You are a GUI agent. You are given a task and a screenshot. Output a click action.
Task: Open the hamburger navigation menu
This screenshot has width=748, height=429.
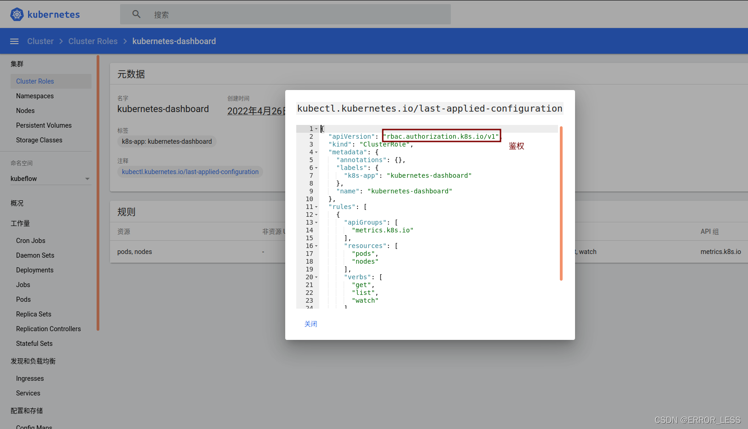click(14, 41)
